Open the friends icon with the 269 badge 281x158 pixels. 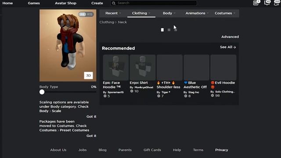277,3
